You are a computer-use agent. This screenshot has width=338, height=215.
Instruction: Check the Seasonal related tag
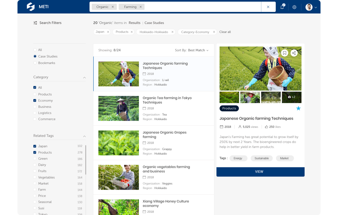click(35, 202)
